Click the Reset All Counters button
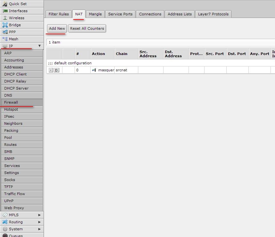 pyautogui.click(x=87, y=28)
